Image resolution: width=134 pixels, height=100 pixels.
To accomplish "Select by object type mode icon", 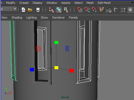I will [59, 10].
